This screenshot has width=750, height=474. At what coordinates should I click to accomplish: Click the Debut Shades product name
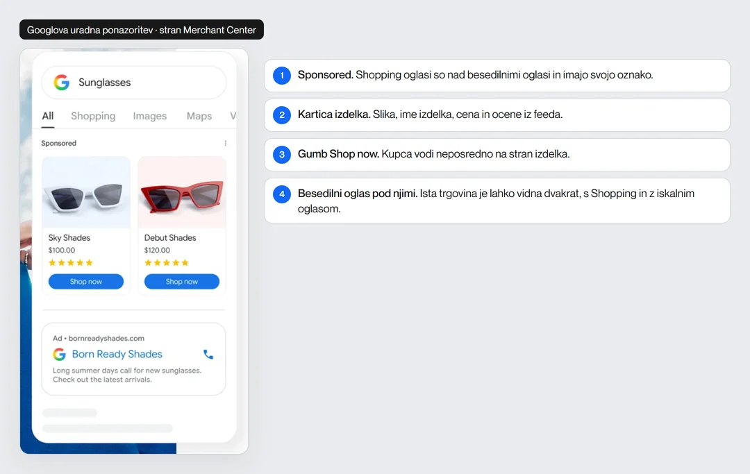170,238
